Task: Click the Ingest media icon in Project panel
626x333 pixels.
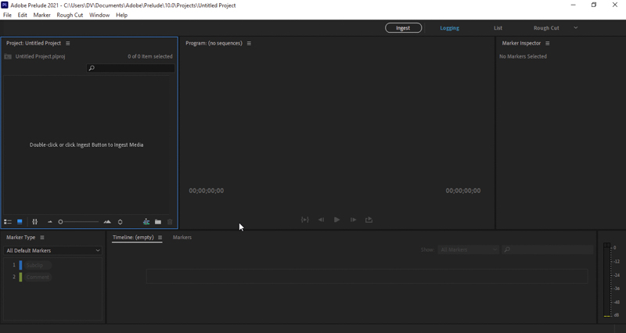Action: (x=146, y=222)
